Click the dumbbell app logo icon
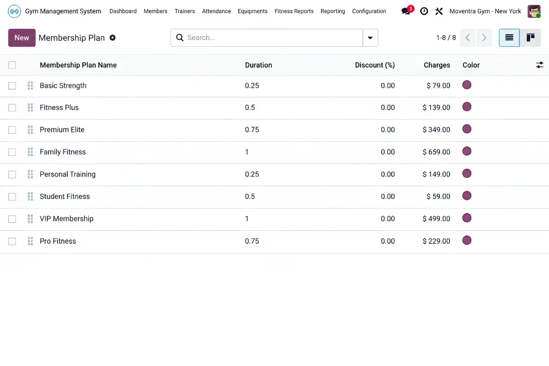The height and width of the screenshot is (366, 549). [x=14, y=11]
